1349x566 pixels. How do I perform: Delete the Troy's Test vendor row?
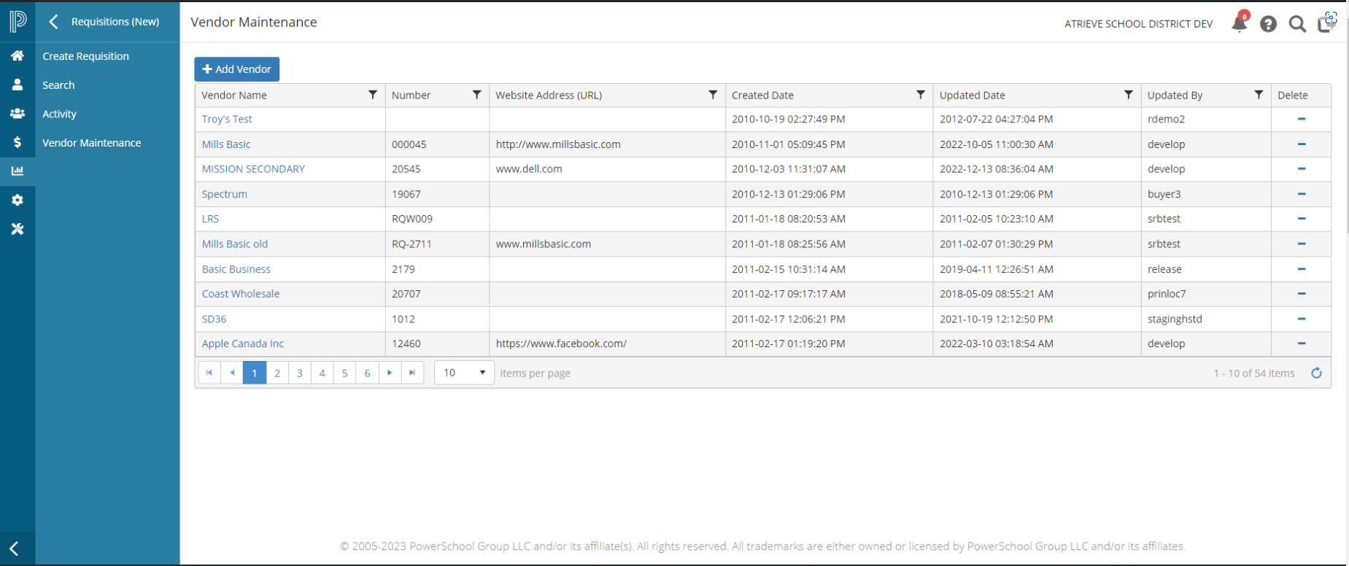point(1301,119)
